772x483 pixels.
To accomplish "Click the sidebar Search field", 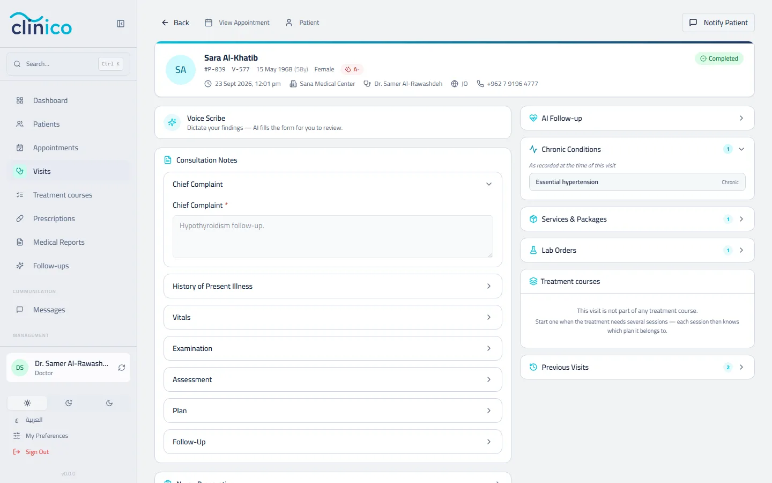I will [68, 64].
